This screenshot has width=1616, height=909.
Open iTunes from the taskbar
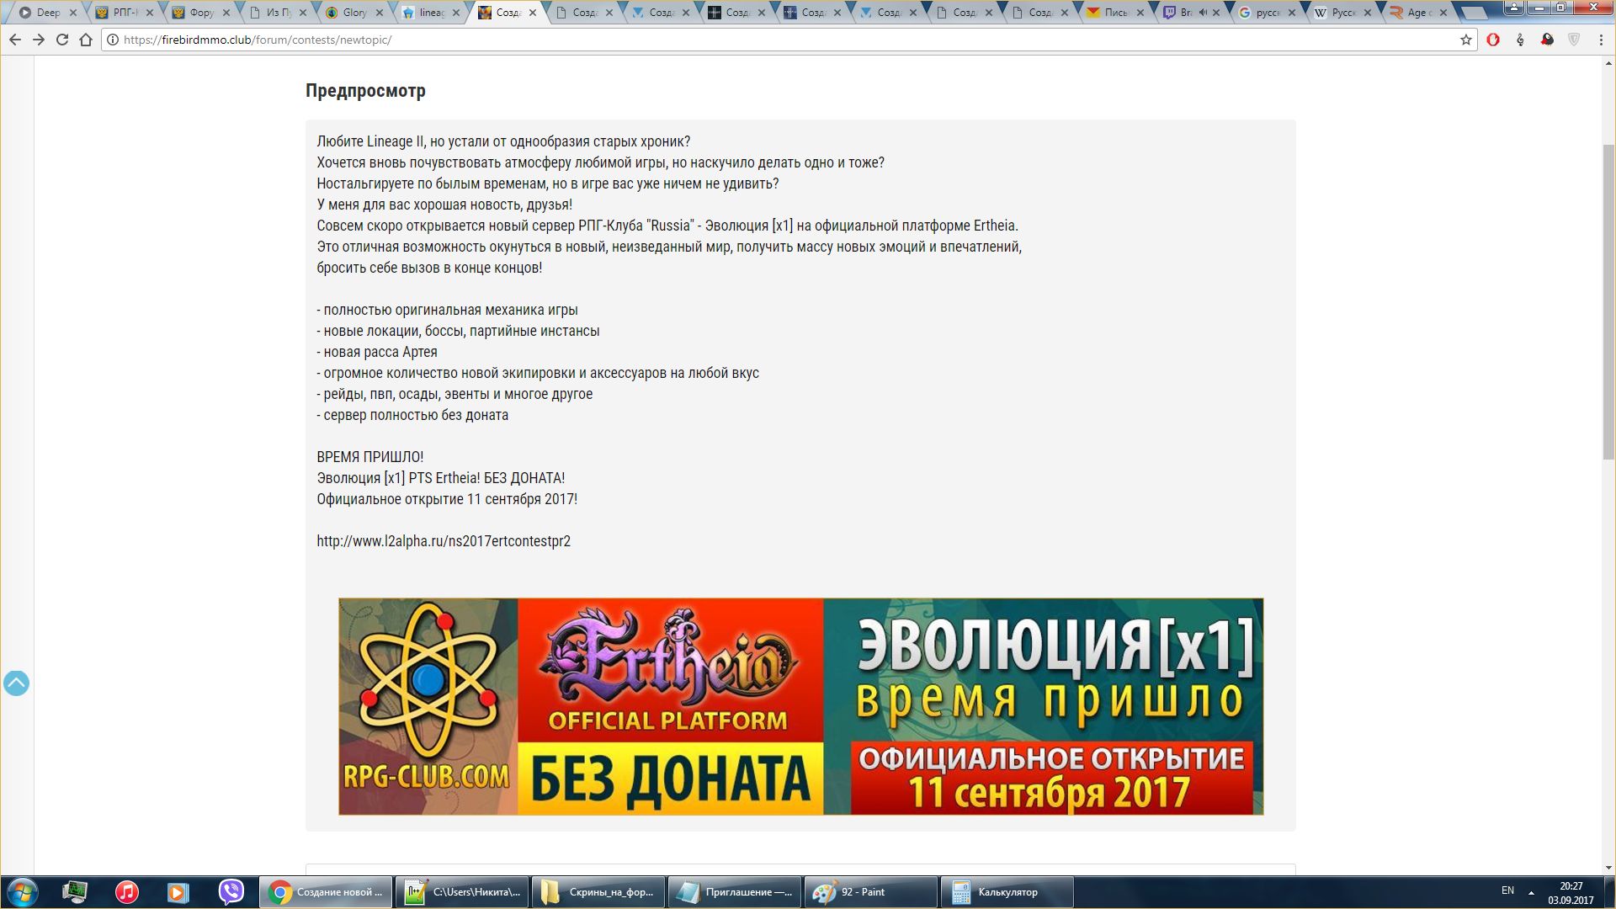coord(126,892)
